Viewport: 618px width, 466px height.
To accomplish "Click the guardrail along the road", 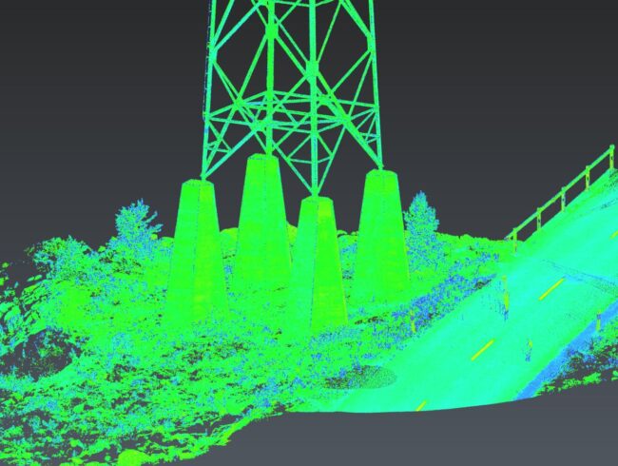I will tap(561, 198).
